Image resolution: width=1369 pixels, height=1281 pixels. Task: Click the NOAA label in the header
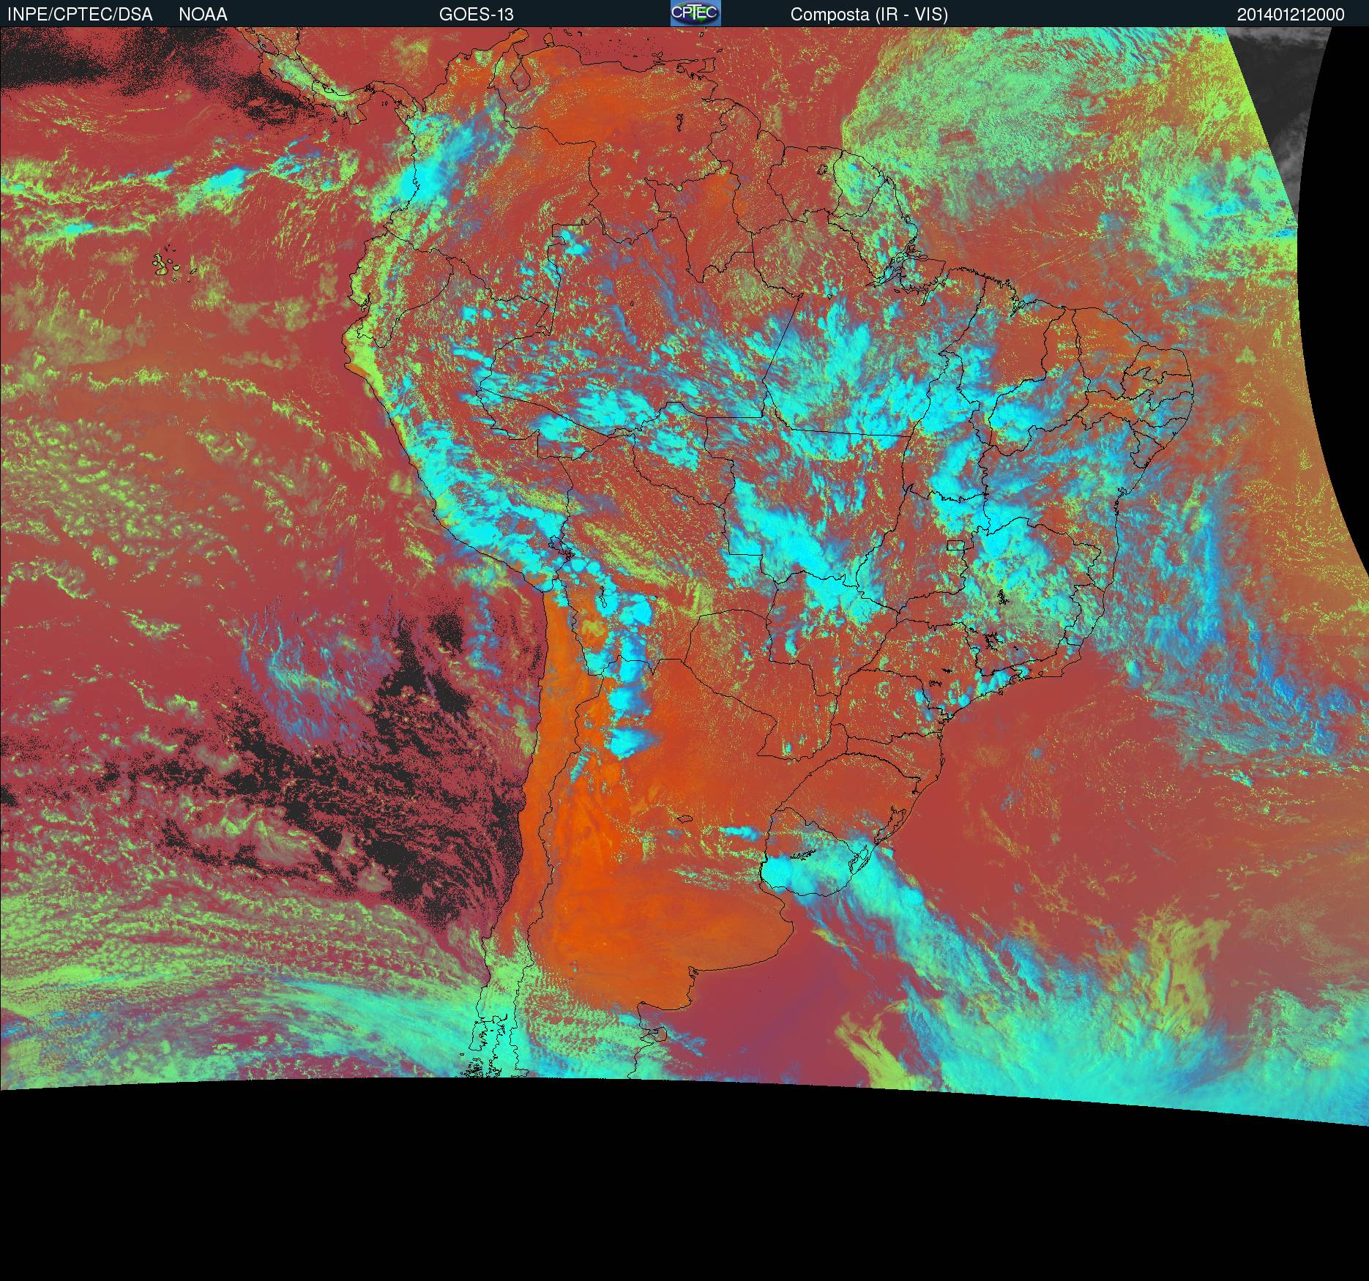203,15
